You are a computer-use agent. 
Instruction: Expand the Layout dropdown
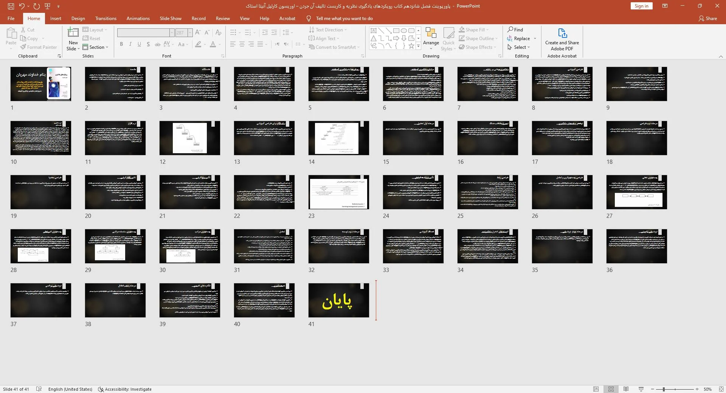[95, 30]
